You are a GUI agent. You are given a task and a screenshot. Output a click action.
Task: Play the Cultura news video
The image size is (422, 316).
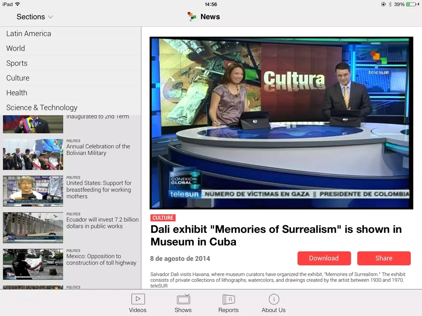pyautogui.click(x=281, y=123)
